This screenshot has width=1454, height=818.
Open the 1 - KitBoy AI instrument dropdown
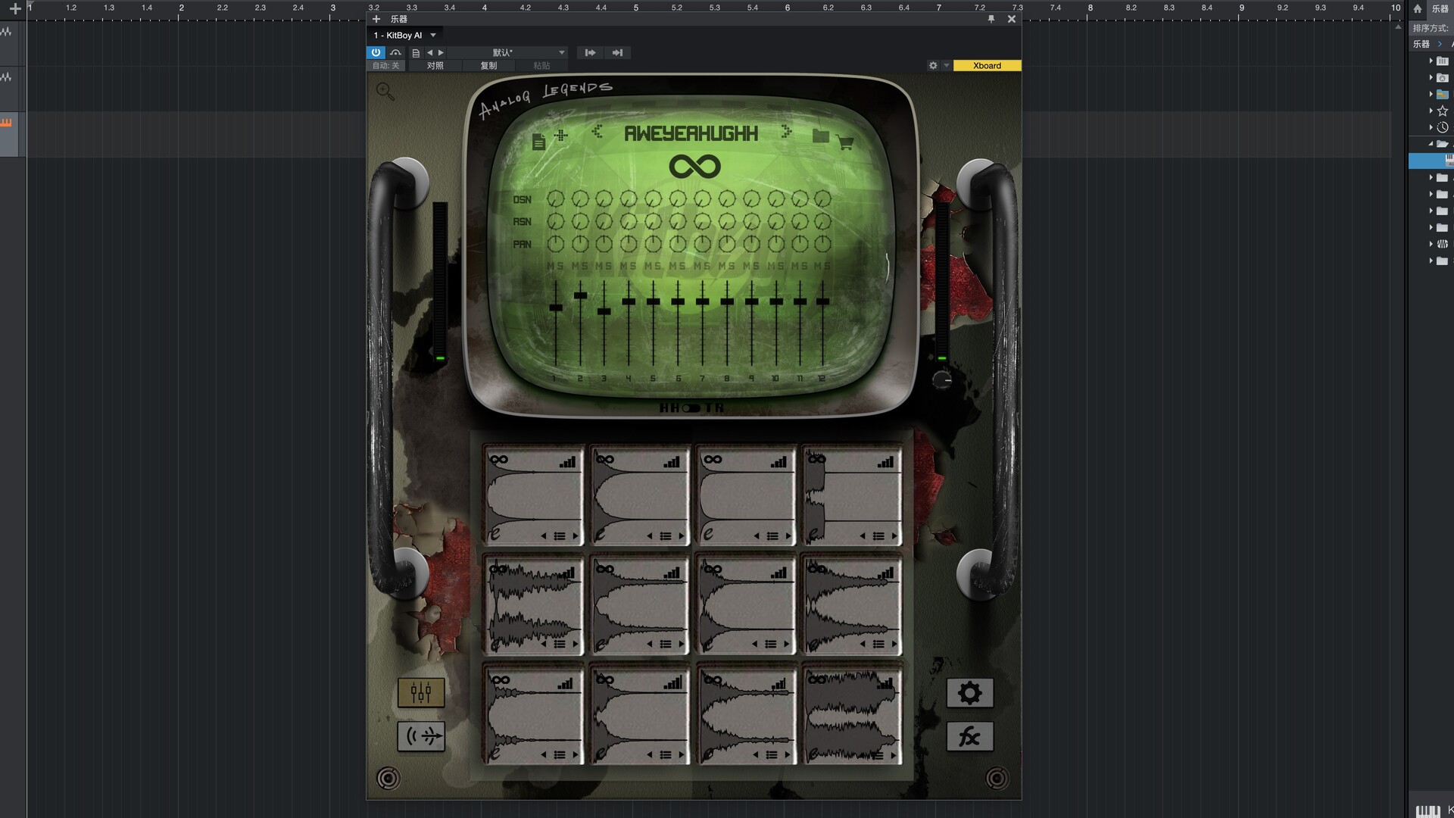[404, 36]
